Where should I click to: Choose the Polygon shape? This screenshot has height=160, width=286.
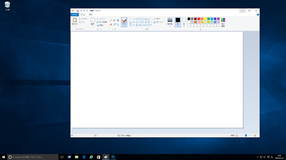pos(146,19)
